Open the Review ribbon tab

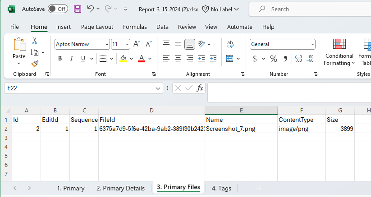click(x=187, y=27)
